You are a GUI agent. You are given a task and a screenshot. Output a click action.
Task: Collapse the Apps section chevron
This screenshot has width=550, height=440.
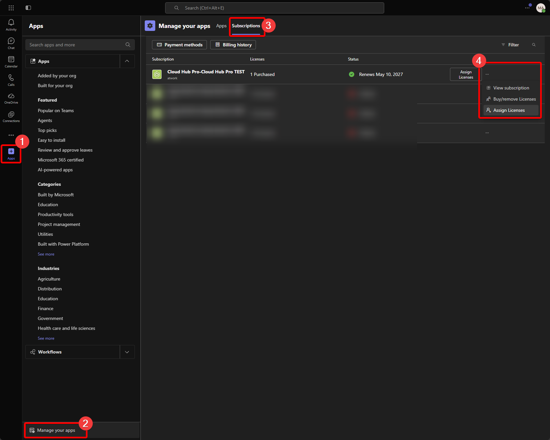(x=127, y=61)
